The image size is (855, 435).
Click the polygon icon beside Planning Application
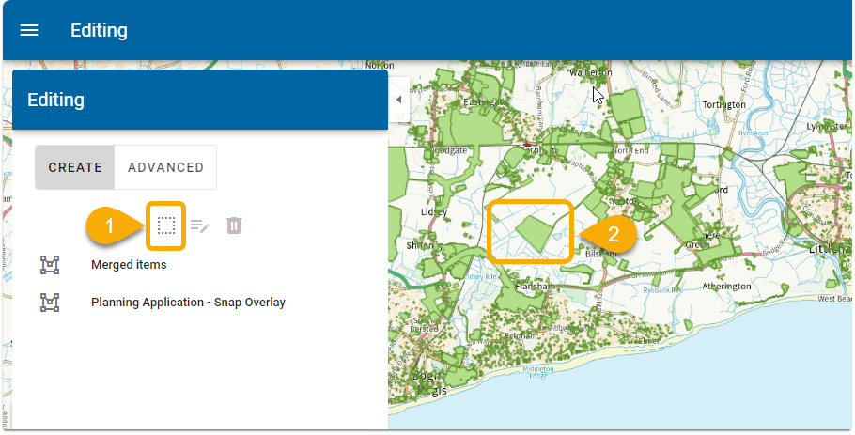point(50,303)
